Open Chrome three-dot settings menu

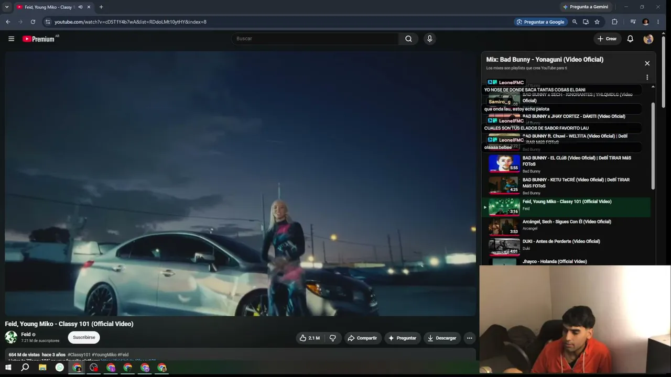pyautogui.click(x=658, y=22)
